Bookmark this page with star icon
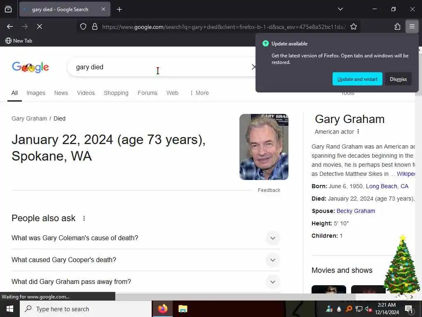Screen dimensions: 422x317 (353, 26)
